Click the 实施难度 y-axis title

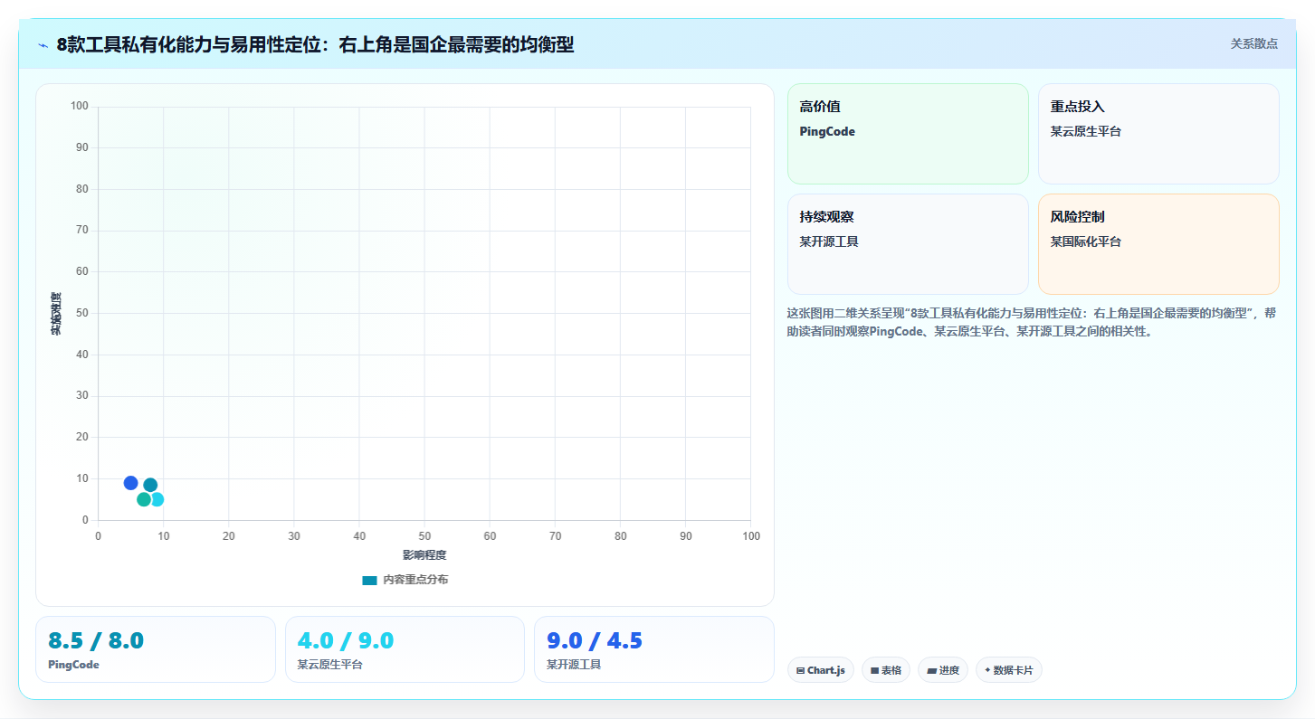56,314
